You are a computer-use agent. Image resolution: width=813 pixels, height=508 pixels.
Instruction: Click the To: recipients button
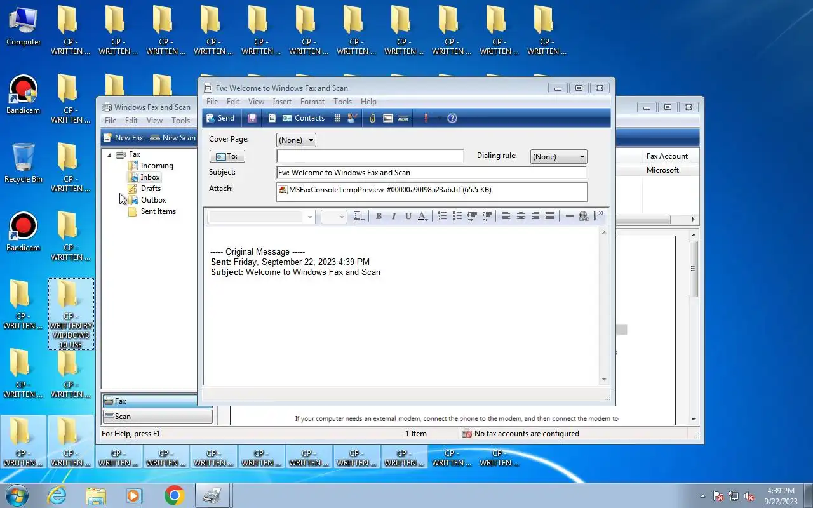(227, 156)
